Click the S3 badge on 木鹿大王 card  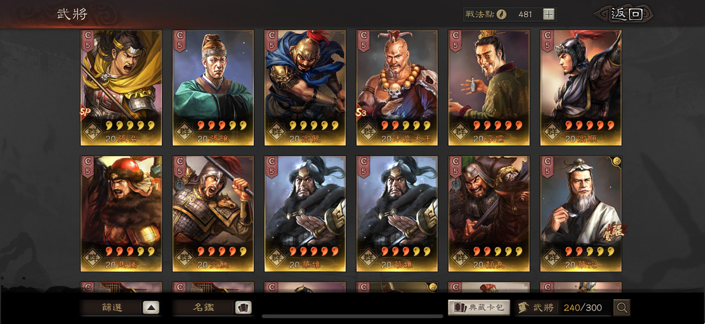tap(360, 112)
